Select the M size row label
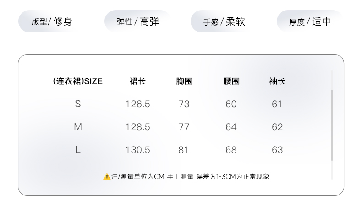The height and width of the screenshot is (221, 362). pos(78,127)
